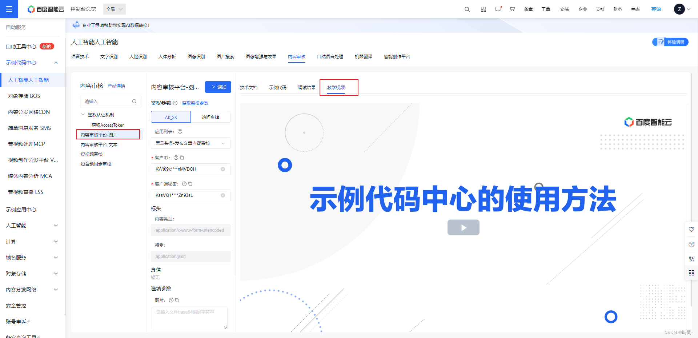Switch language via 英语 link

click(656, 9)
